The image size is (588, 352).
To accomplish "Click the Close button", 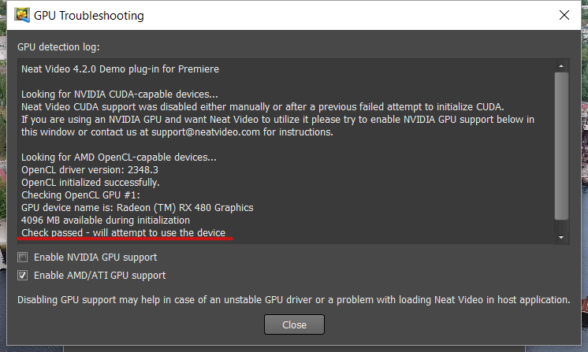I will coord(294,324).
